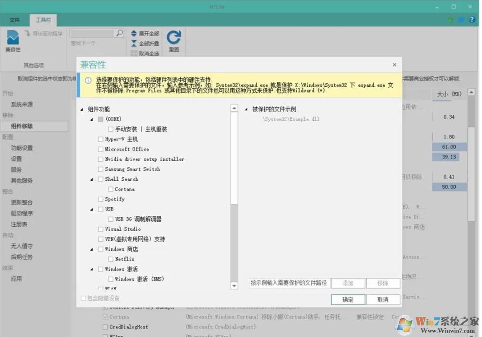The width and height of the screenshot is (482, 337).
Task: Check Nvidia driver setup installer checkbox
Action: click(101, 159)
